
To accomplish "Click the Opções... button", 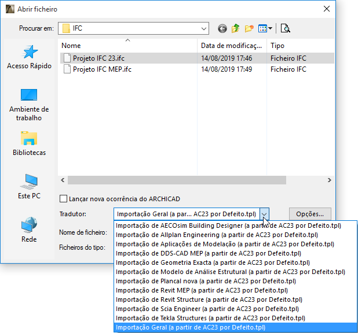I will [310, 214].
